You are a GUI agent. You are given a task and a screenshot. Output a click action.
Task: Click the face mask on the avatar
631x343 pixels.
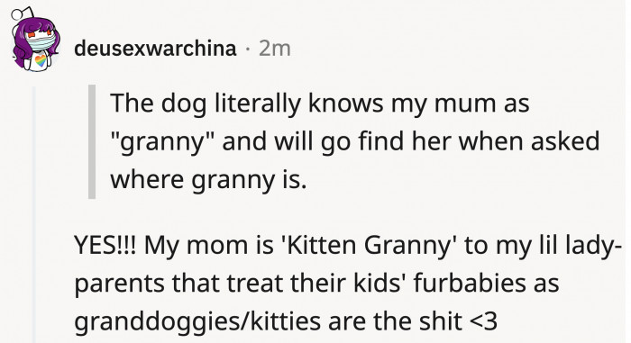[41, 42]
